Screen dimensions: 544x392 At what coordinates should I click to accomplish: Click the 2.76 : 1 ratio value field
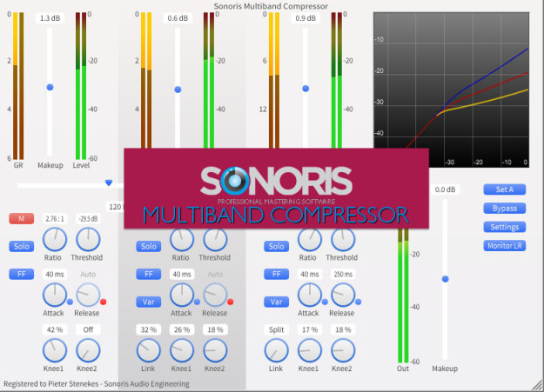point(55,219)
